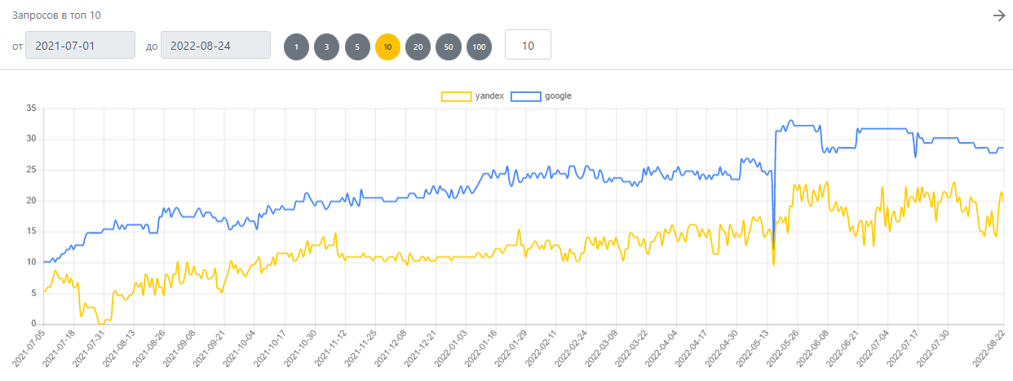Click the custom top value input showing 10

[528, 45]
